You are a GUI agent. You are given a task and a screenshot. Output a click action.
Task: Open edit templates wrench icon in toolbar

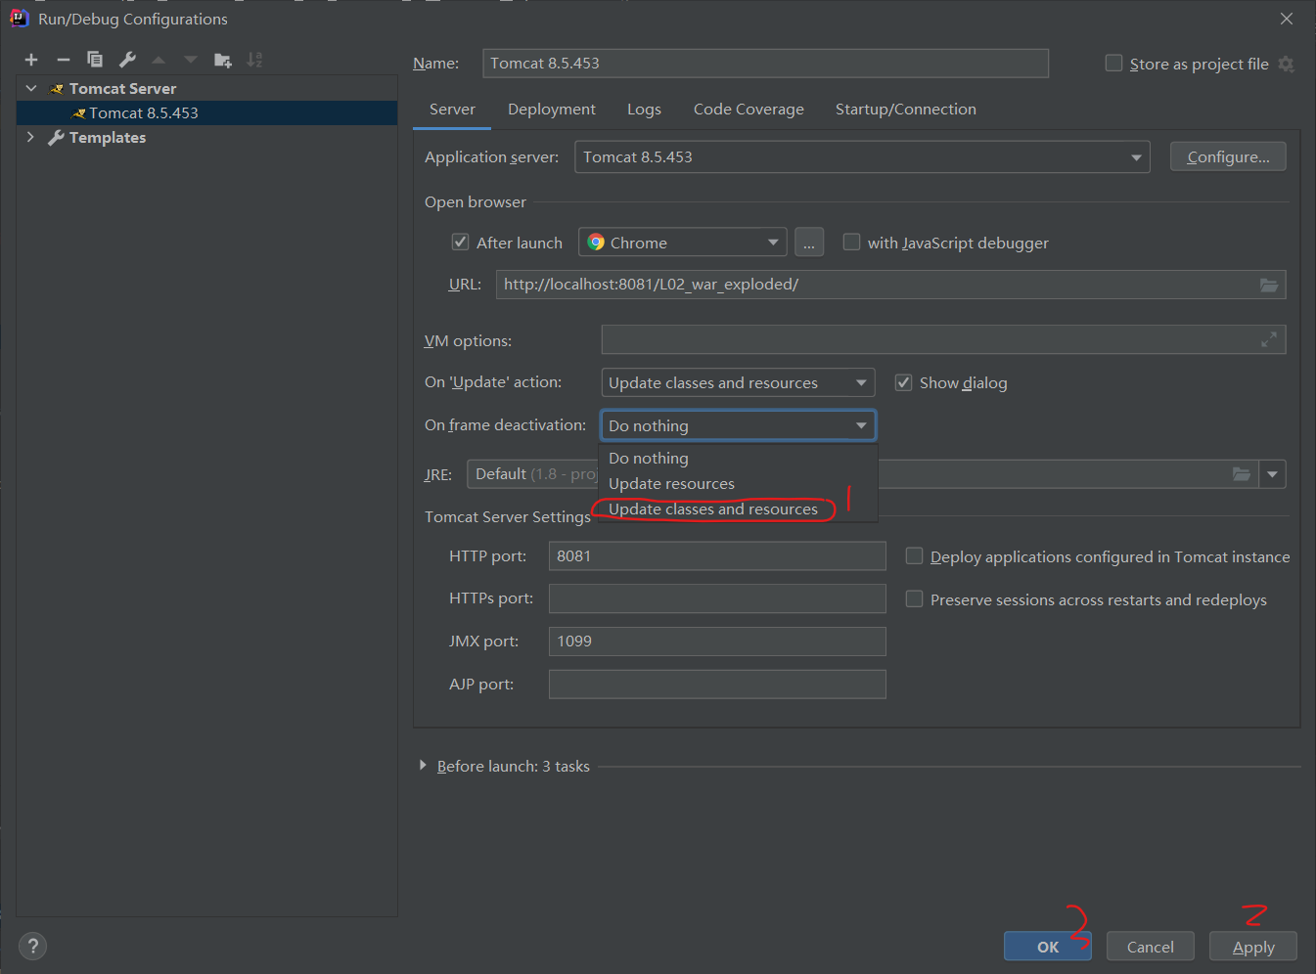[127, 60]
